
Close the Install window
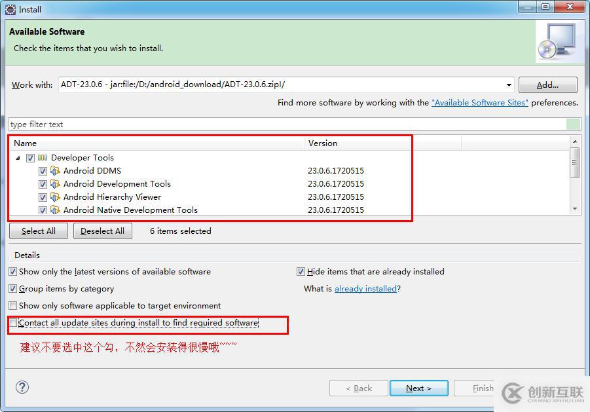point(570,7)
